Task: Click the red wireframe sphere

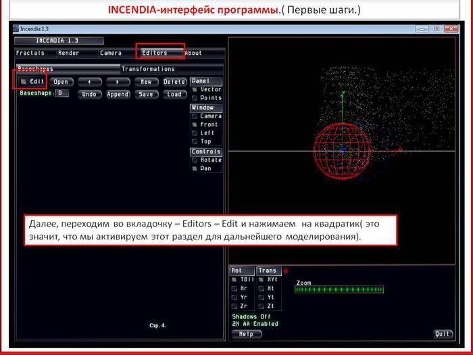Action: point(342,151)
